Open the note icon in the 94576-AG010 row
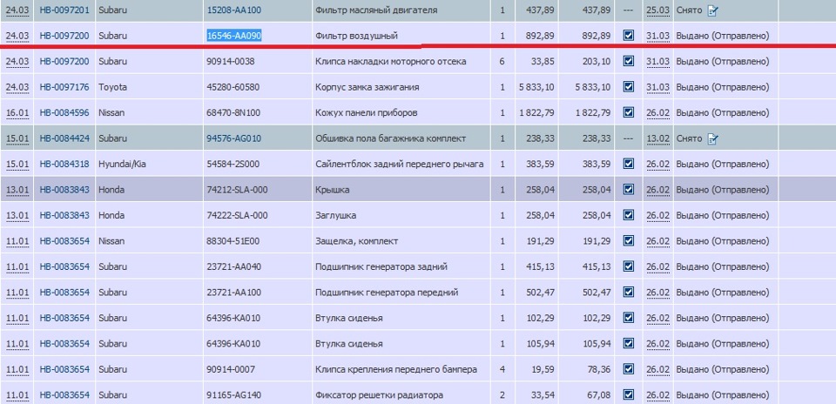 [712, 138]
